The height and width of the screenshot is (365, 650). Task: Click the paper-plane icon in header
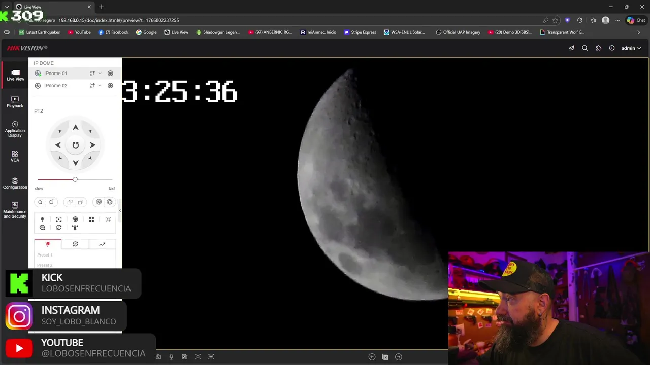point(571,48)
